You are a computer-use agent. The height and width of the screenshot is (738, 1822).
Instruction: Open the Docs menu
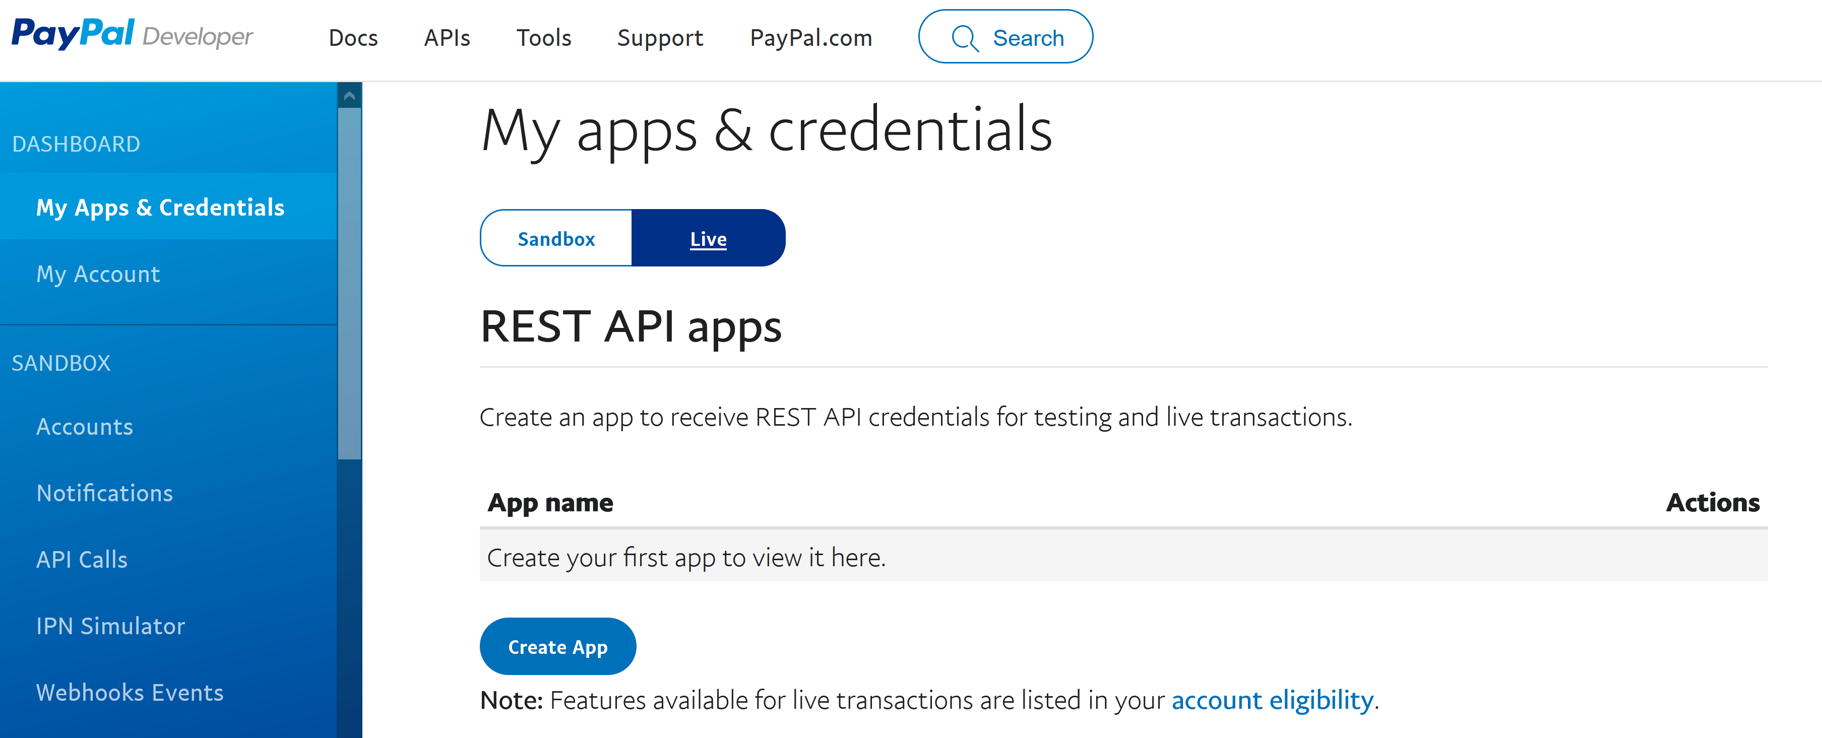point(353,37)
